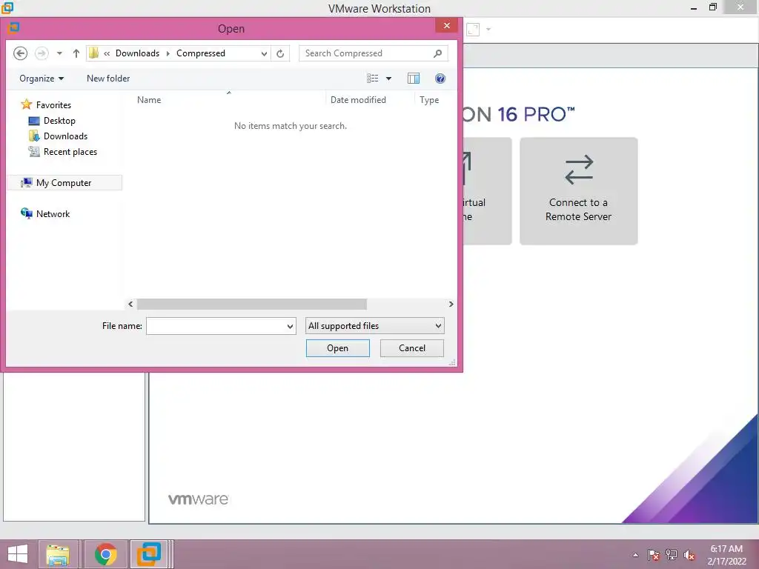Select My Computer in the navigation pane
The height and width of the screenshot is (569, 759).
[x=64, y=182]
